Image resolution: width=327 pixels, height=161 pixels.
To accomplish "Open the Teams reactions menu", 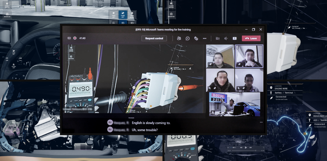I will pyautogui.click(x=196, y=38).
